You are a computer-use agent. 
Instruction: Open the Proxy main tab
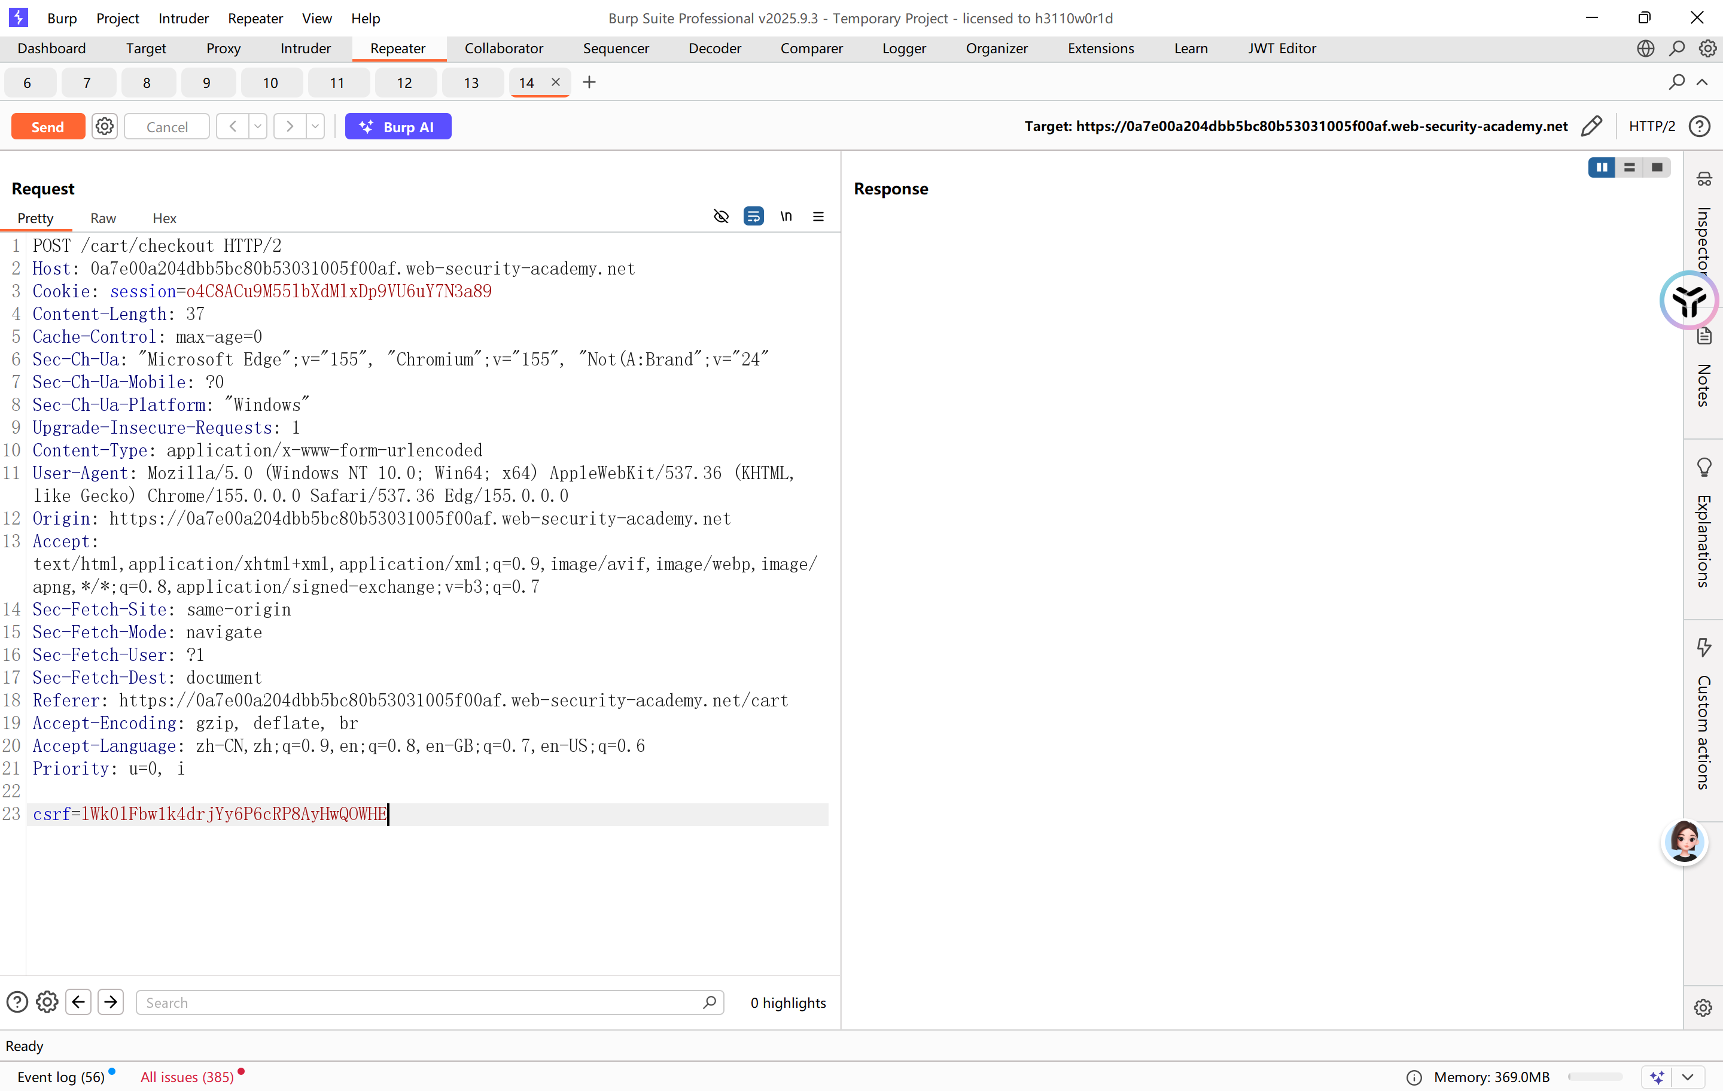[223, 48]
